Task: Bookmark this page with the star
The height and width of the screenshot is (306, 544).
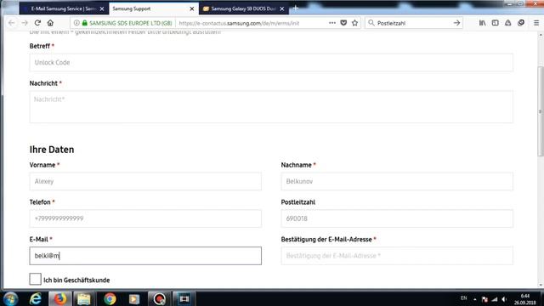Action: point(354,23)
